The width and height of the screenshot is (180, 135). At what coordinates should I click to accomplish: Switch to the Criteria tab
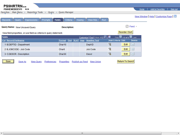point(69,20)
